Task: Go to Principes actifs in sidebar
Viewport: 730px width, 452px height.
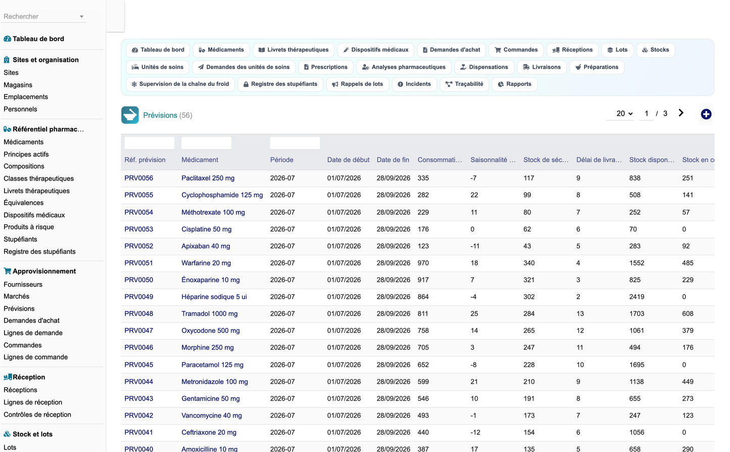Action: [x=26, y=155]
